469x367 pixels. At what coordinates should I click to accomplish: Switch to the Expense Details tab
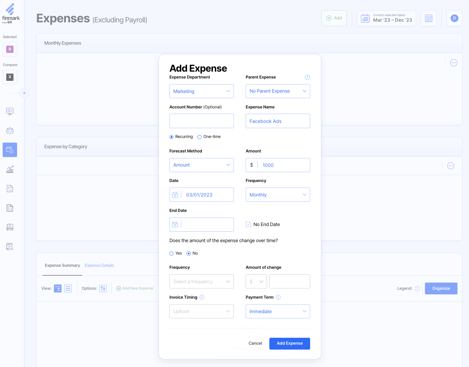point(99,265)
